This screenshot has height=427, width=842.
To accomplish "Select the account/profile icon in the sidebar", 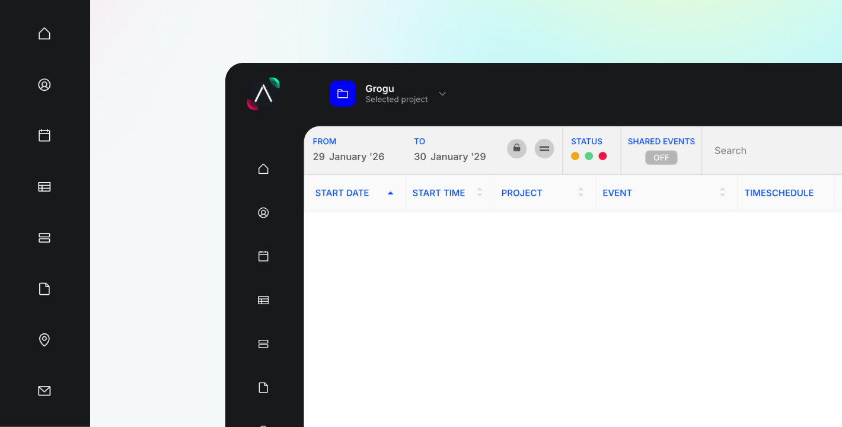I will coord(44,85).
